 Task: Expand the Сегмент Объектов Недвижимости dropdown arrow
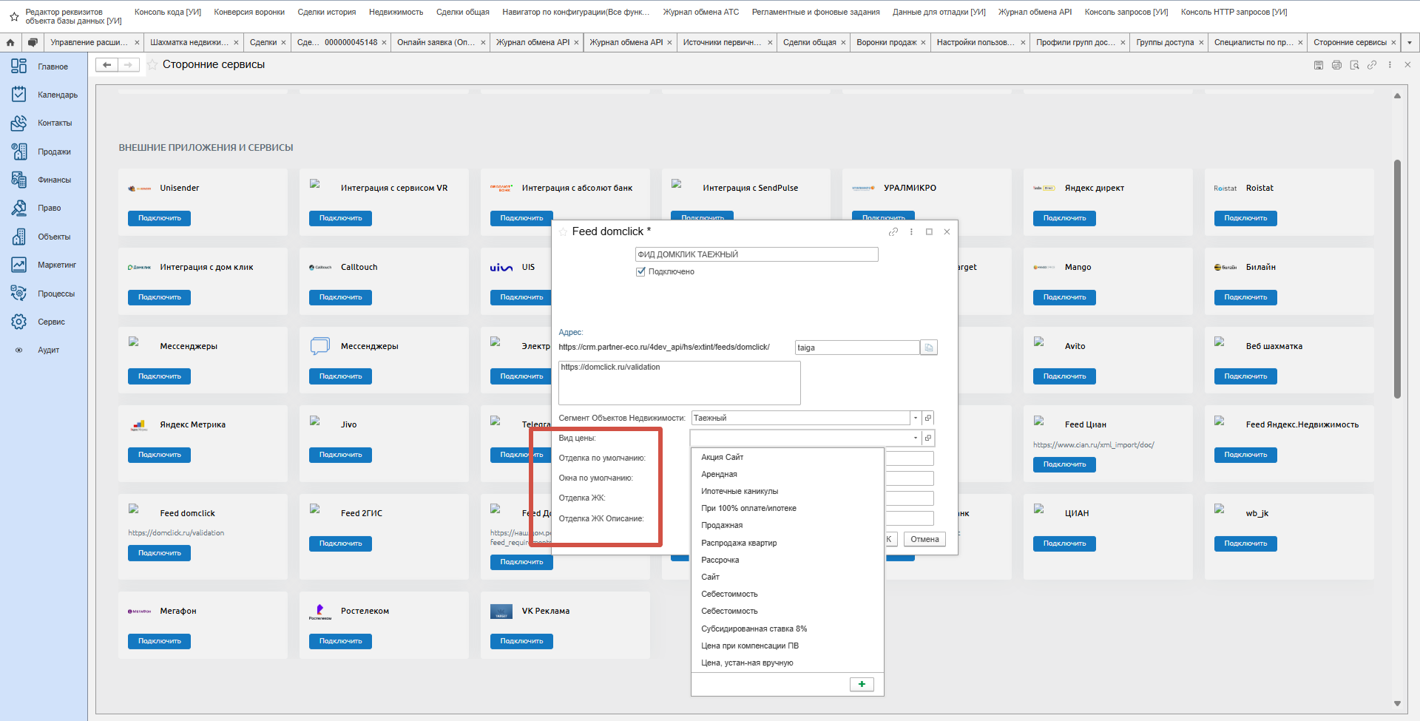click(915, 418)
